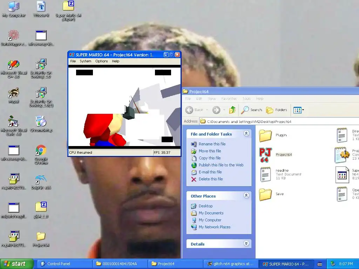Open My Network Places link
359x269 pixels.
click(x=215, y=227)
